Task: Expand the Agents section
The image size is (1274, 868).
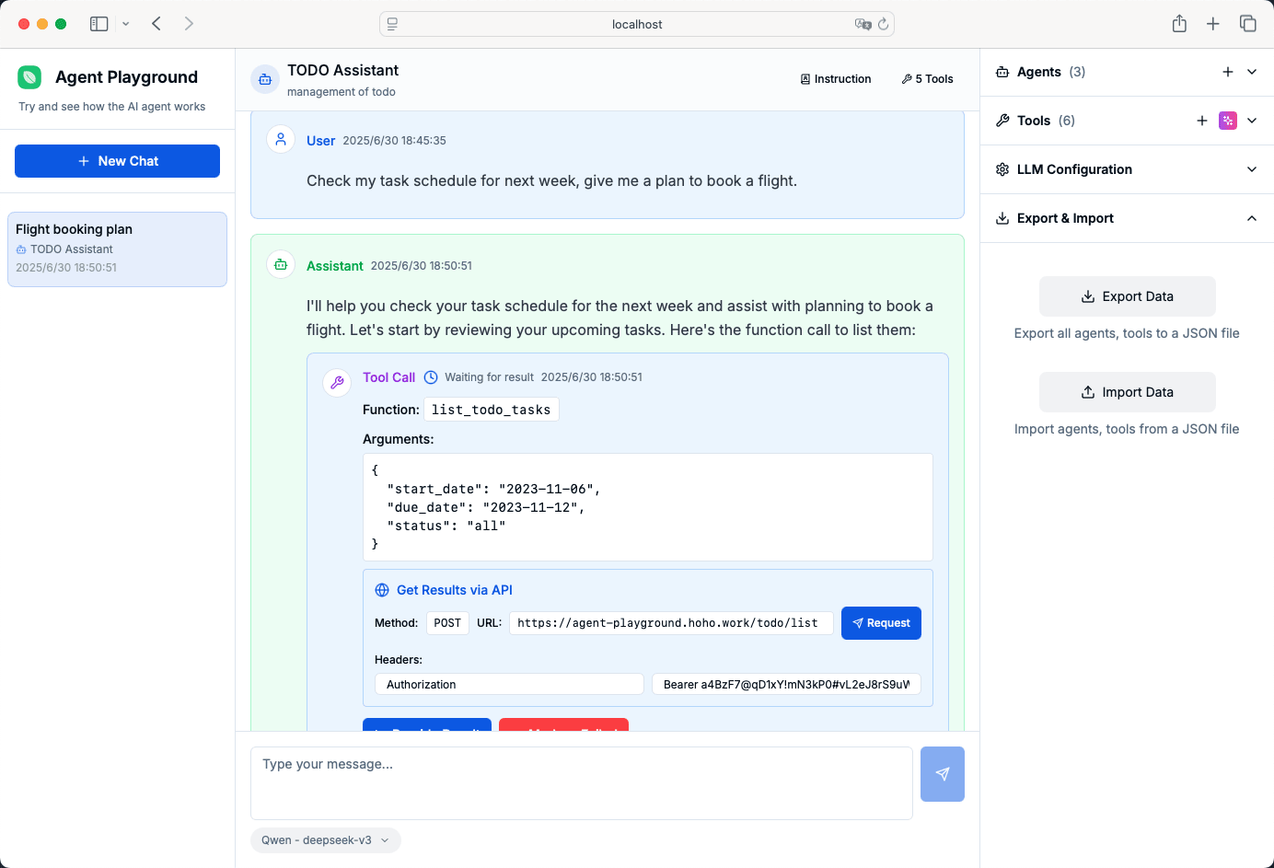Action: tap(1251, 71)
